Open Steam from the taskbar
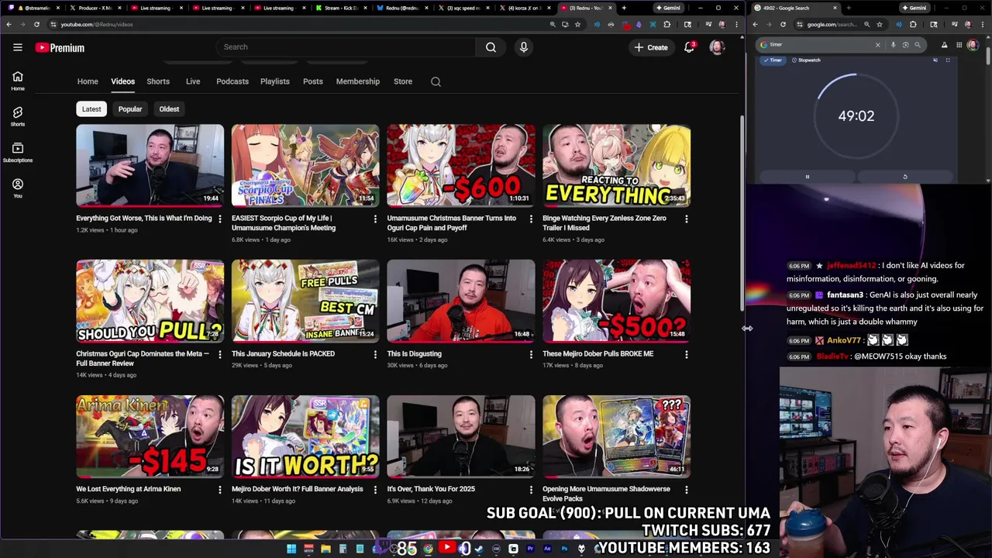Image resolution: width=992 pixels, height=558 pixels. 479,549
